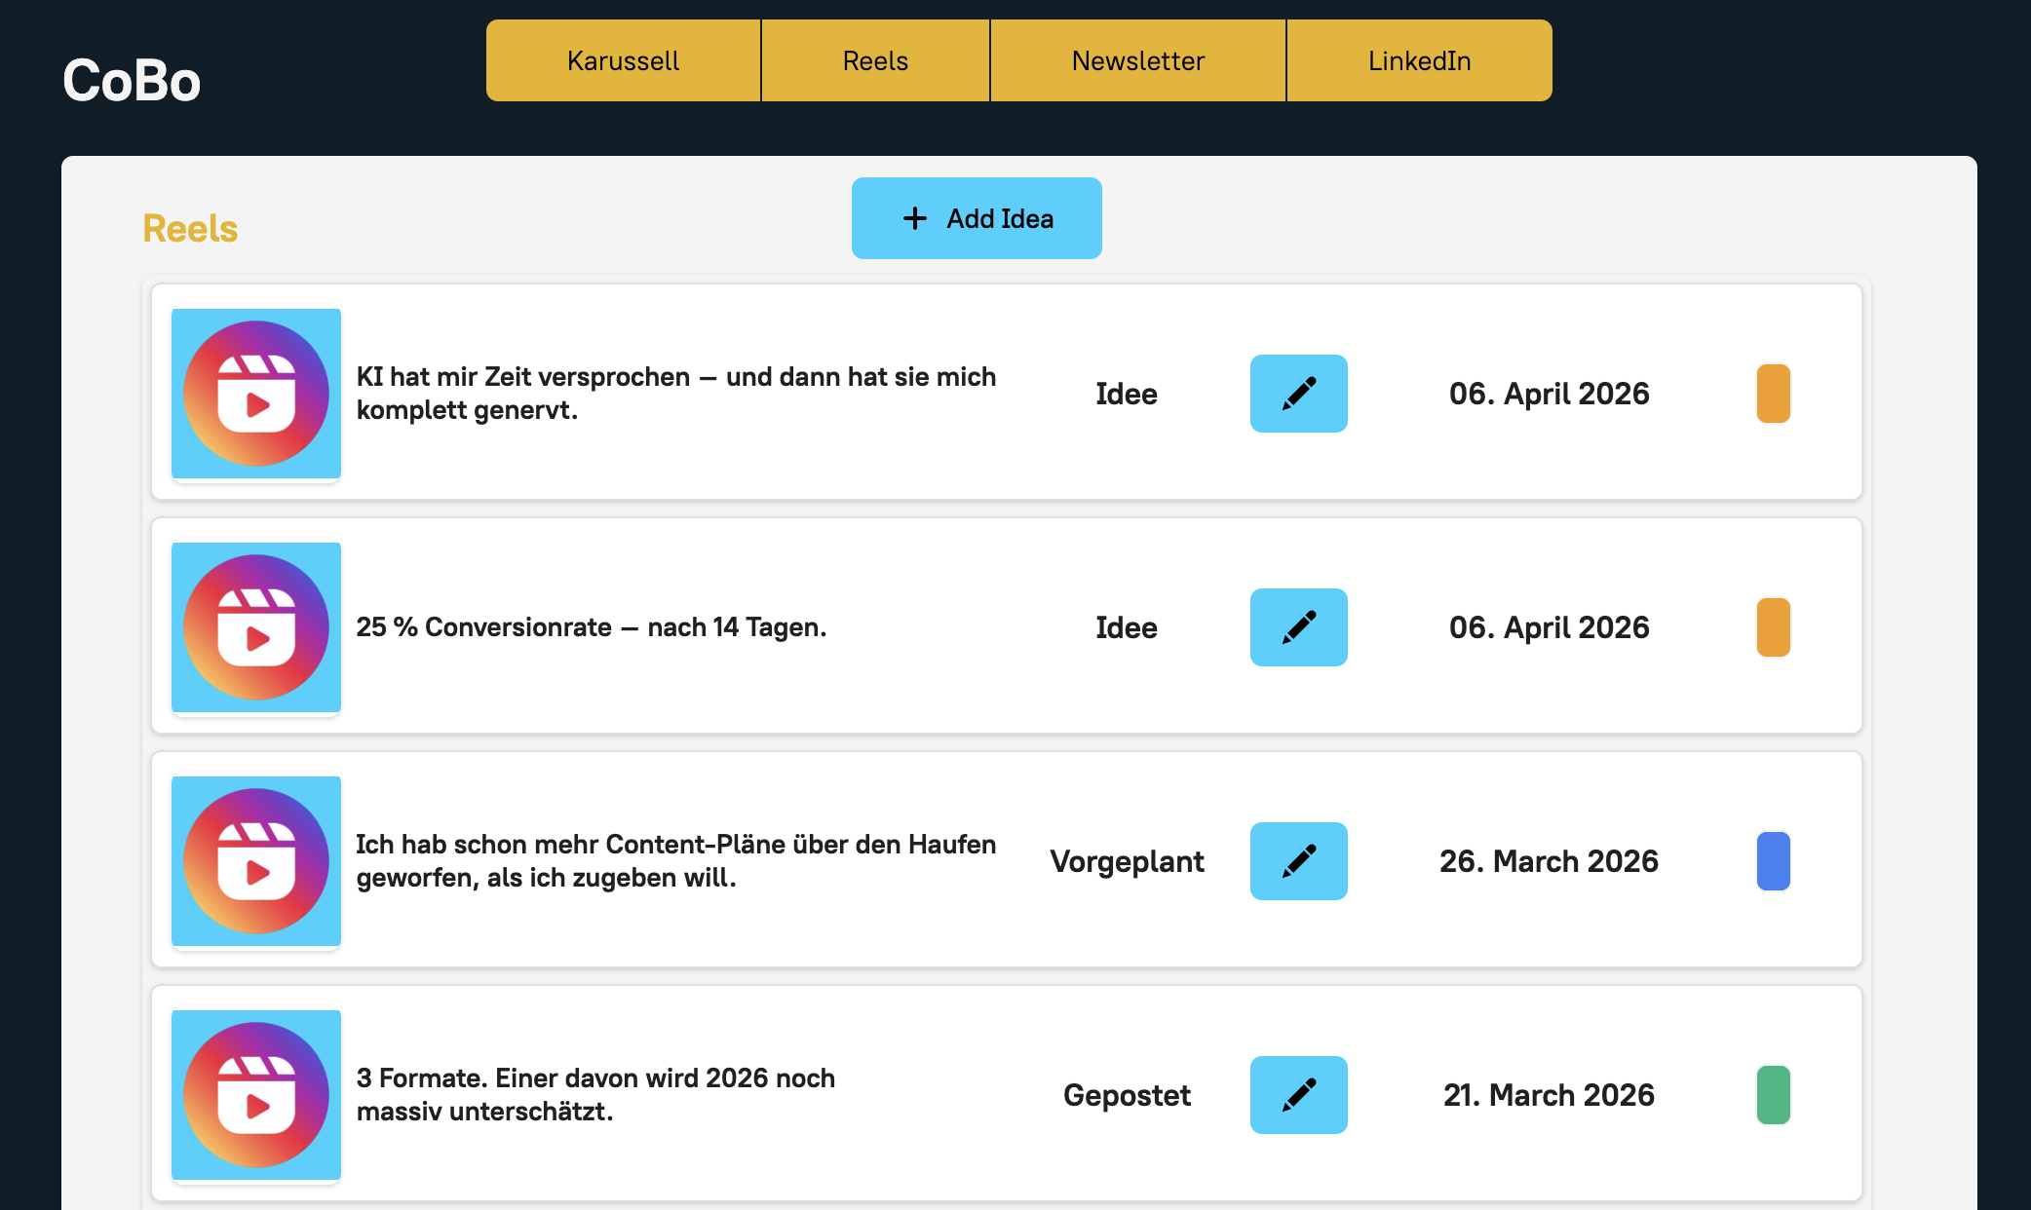The height and width of the screenshot is (1210, 2031).
Task: Click pencil icon for the Vorgeplant reel
Action: point(1298,861)
